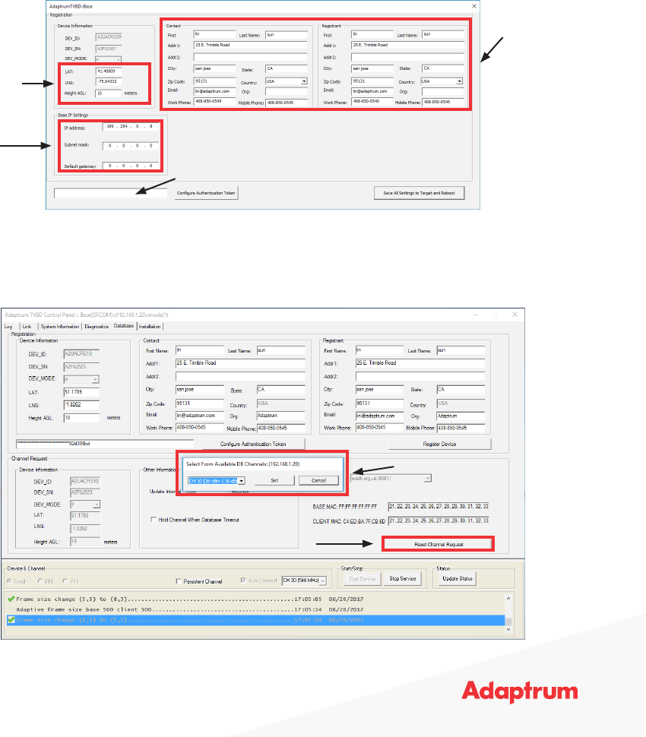
Task: Click the Register Device button
Action: point(439,444)
